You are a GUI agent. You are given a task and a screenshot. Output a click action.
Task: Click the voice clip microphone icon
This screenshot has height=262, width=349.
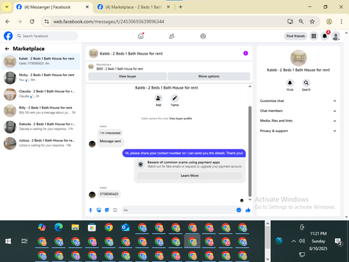(x=91, y=210)
